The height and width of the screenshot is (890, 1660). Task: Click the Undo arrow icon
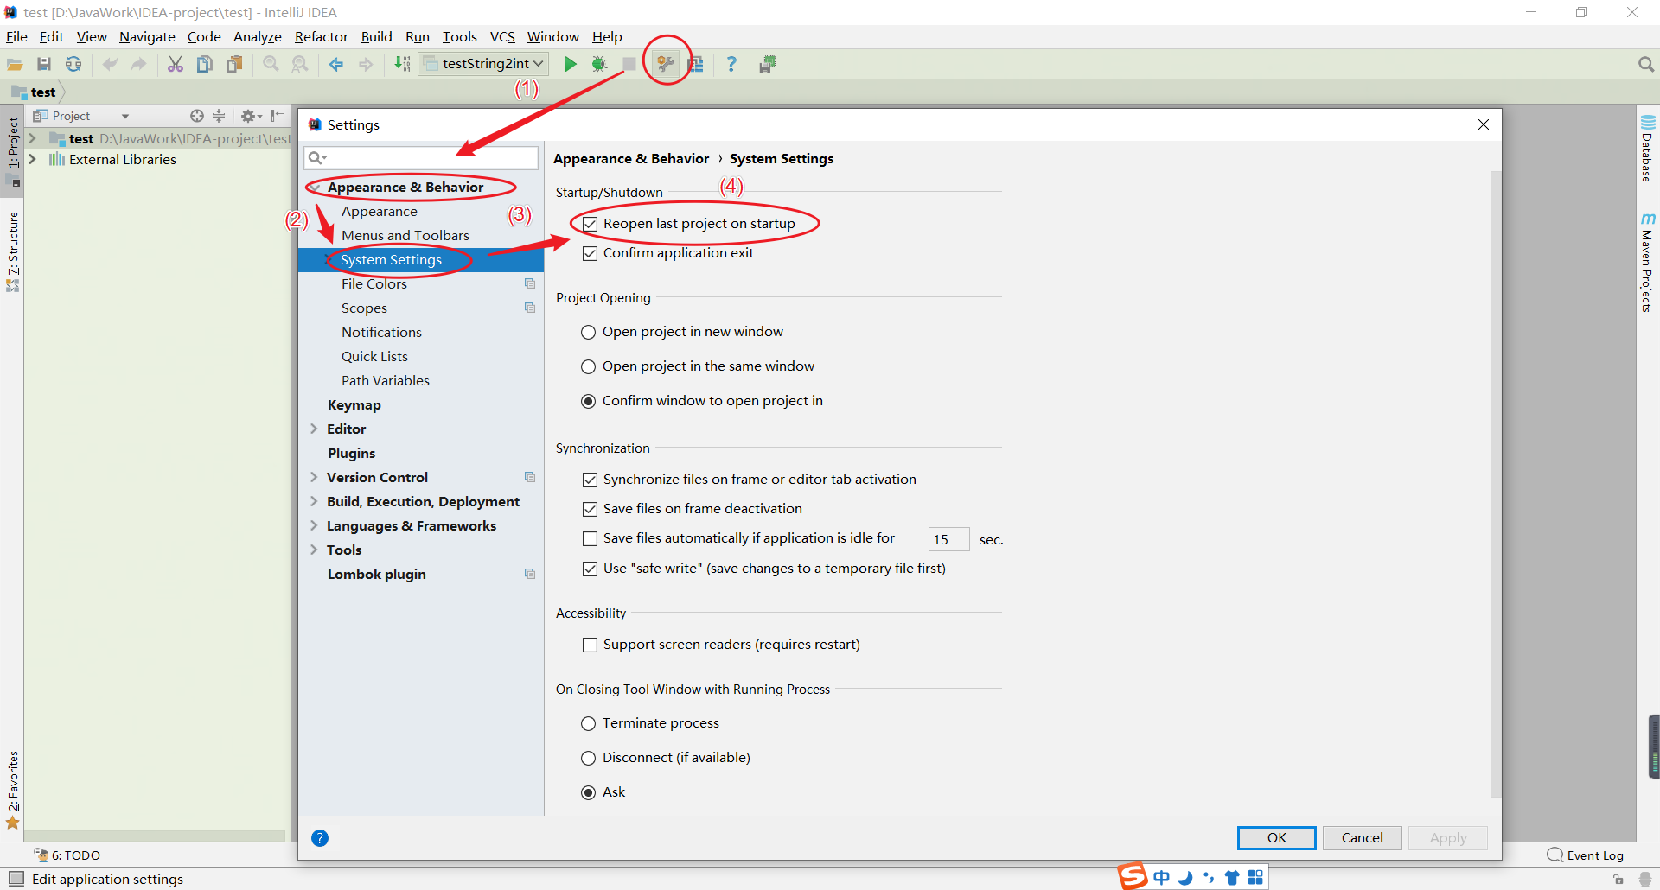click(x=110, y=64)
